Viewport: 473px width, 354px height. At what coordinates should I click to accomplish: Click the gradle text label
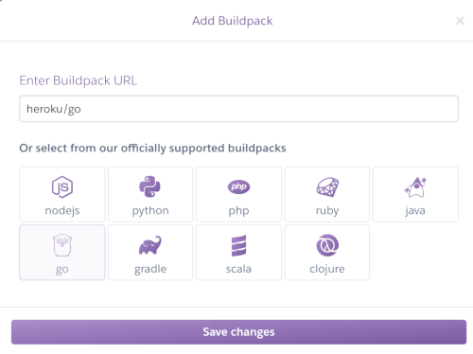point(150,269)
